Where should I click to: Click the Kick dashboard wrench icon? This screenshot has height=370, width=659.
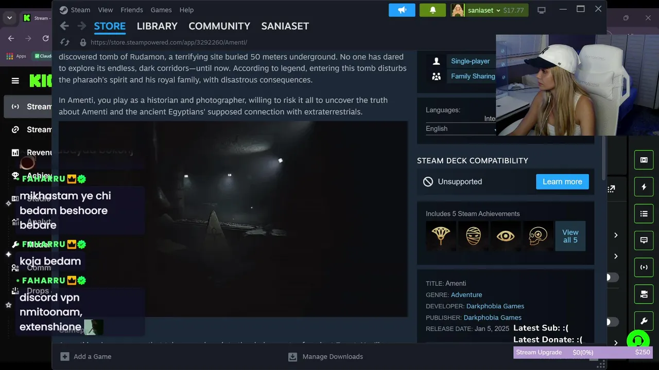coord(644,321)
